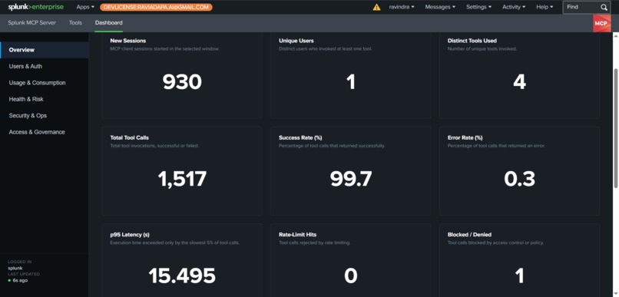Click the Total Tool Calls title
The width and height of the screenshot is (619, 297).
point(130,137)
